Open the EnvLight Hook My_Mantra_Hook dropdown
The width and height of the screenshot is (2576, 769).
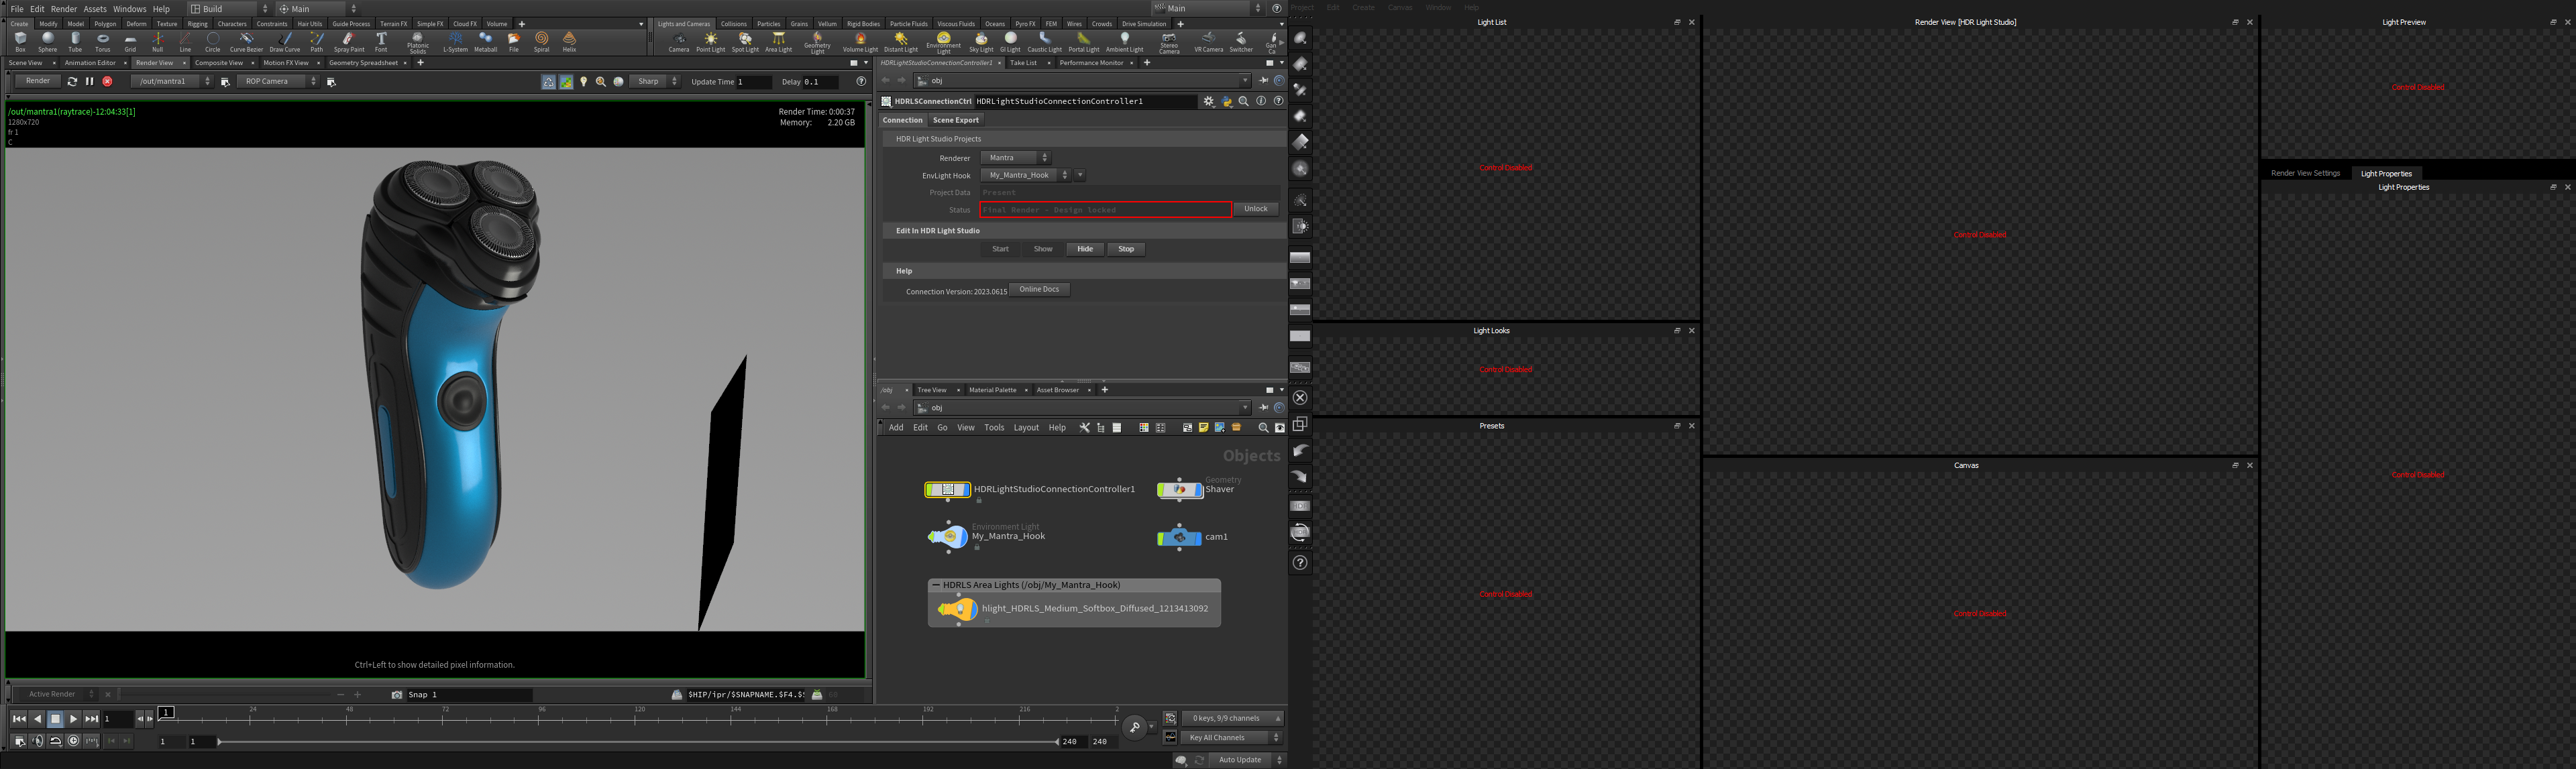(x=1025, y=175)
